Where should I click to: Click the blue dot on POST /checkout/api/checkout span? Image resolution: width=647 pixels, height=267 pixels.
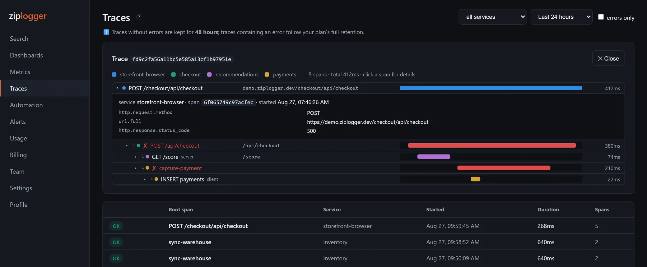click(x=124, y=88)
